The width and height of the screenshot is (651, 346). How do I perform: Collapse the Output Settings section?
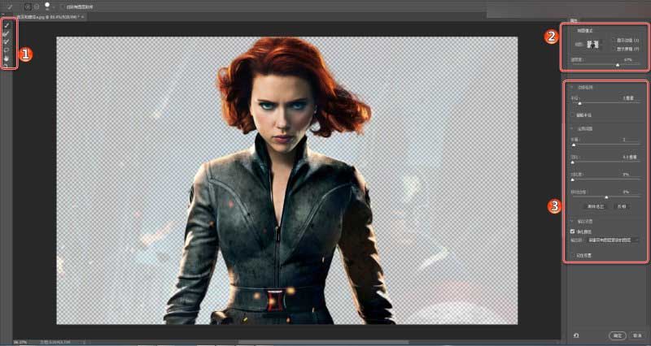(572, 222)
